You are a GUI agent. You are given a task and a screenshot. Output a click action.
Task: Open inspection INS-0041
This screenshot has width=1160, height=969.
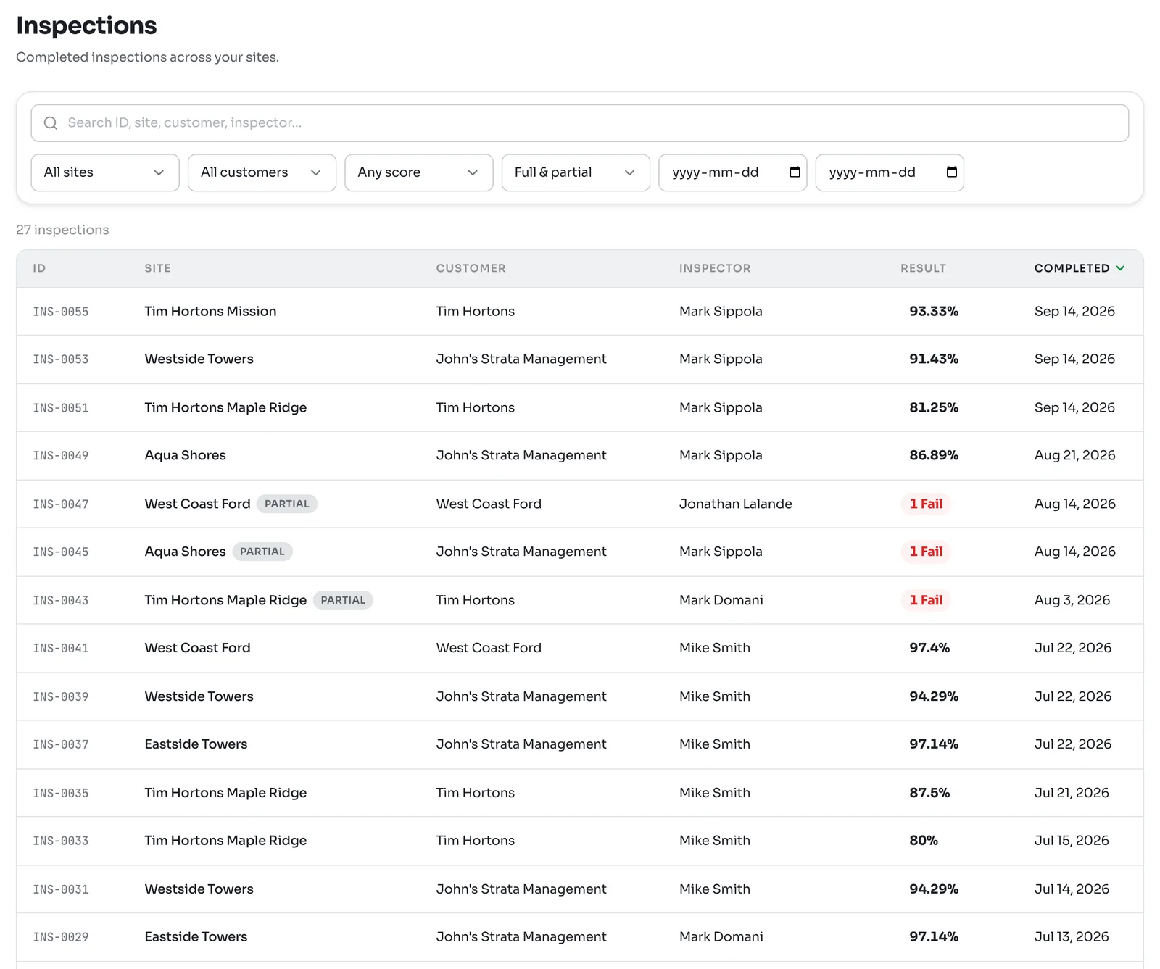(x=579, y=649)
